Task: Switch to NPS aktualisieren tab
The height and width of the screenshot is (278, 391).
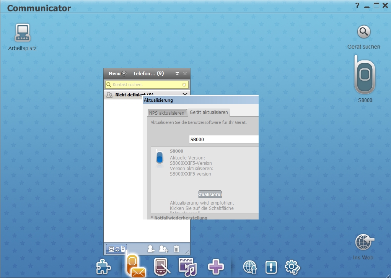Action: [167, 113]
